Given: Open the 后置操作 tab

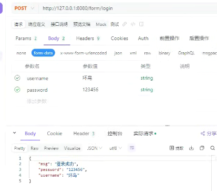Looking at the screenshot, I should point(199,39).
